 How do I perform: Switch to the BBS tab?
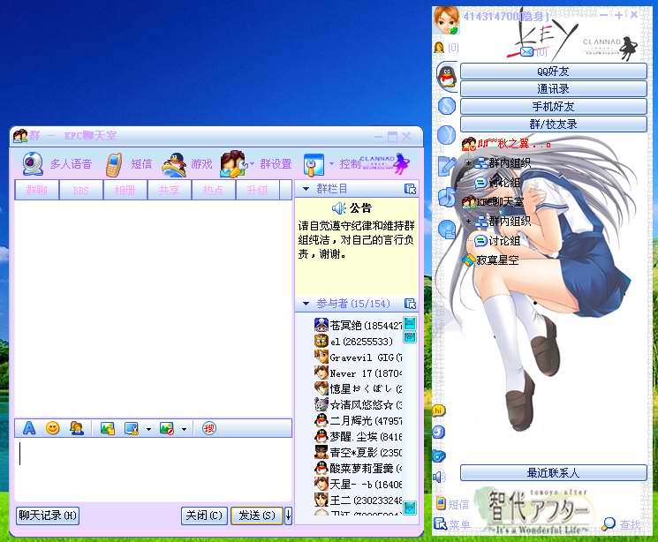click(81, 190)
